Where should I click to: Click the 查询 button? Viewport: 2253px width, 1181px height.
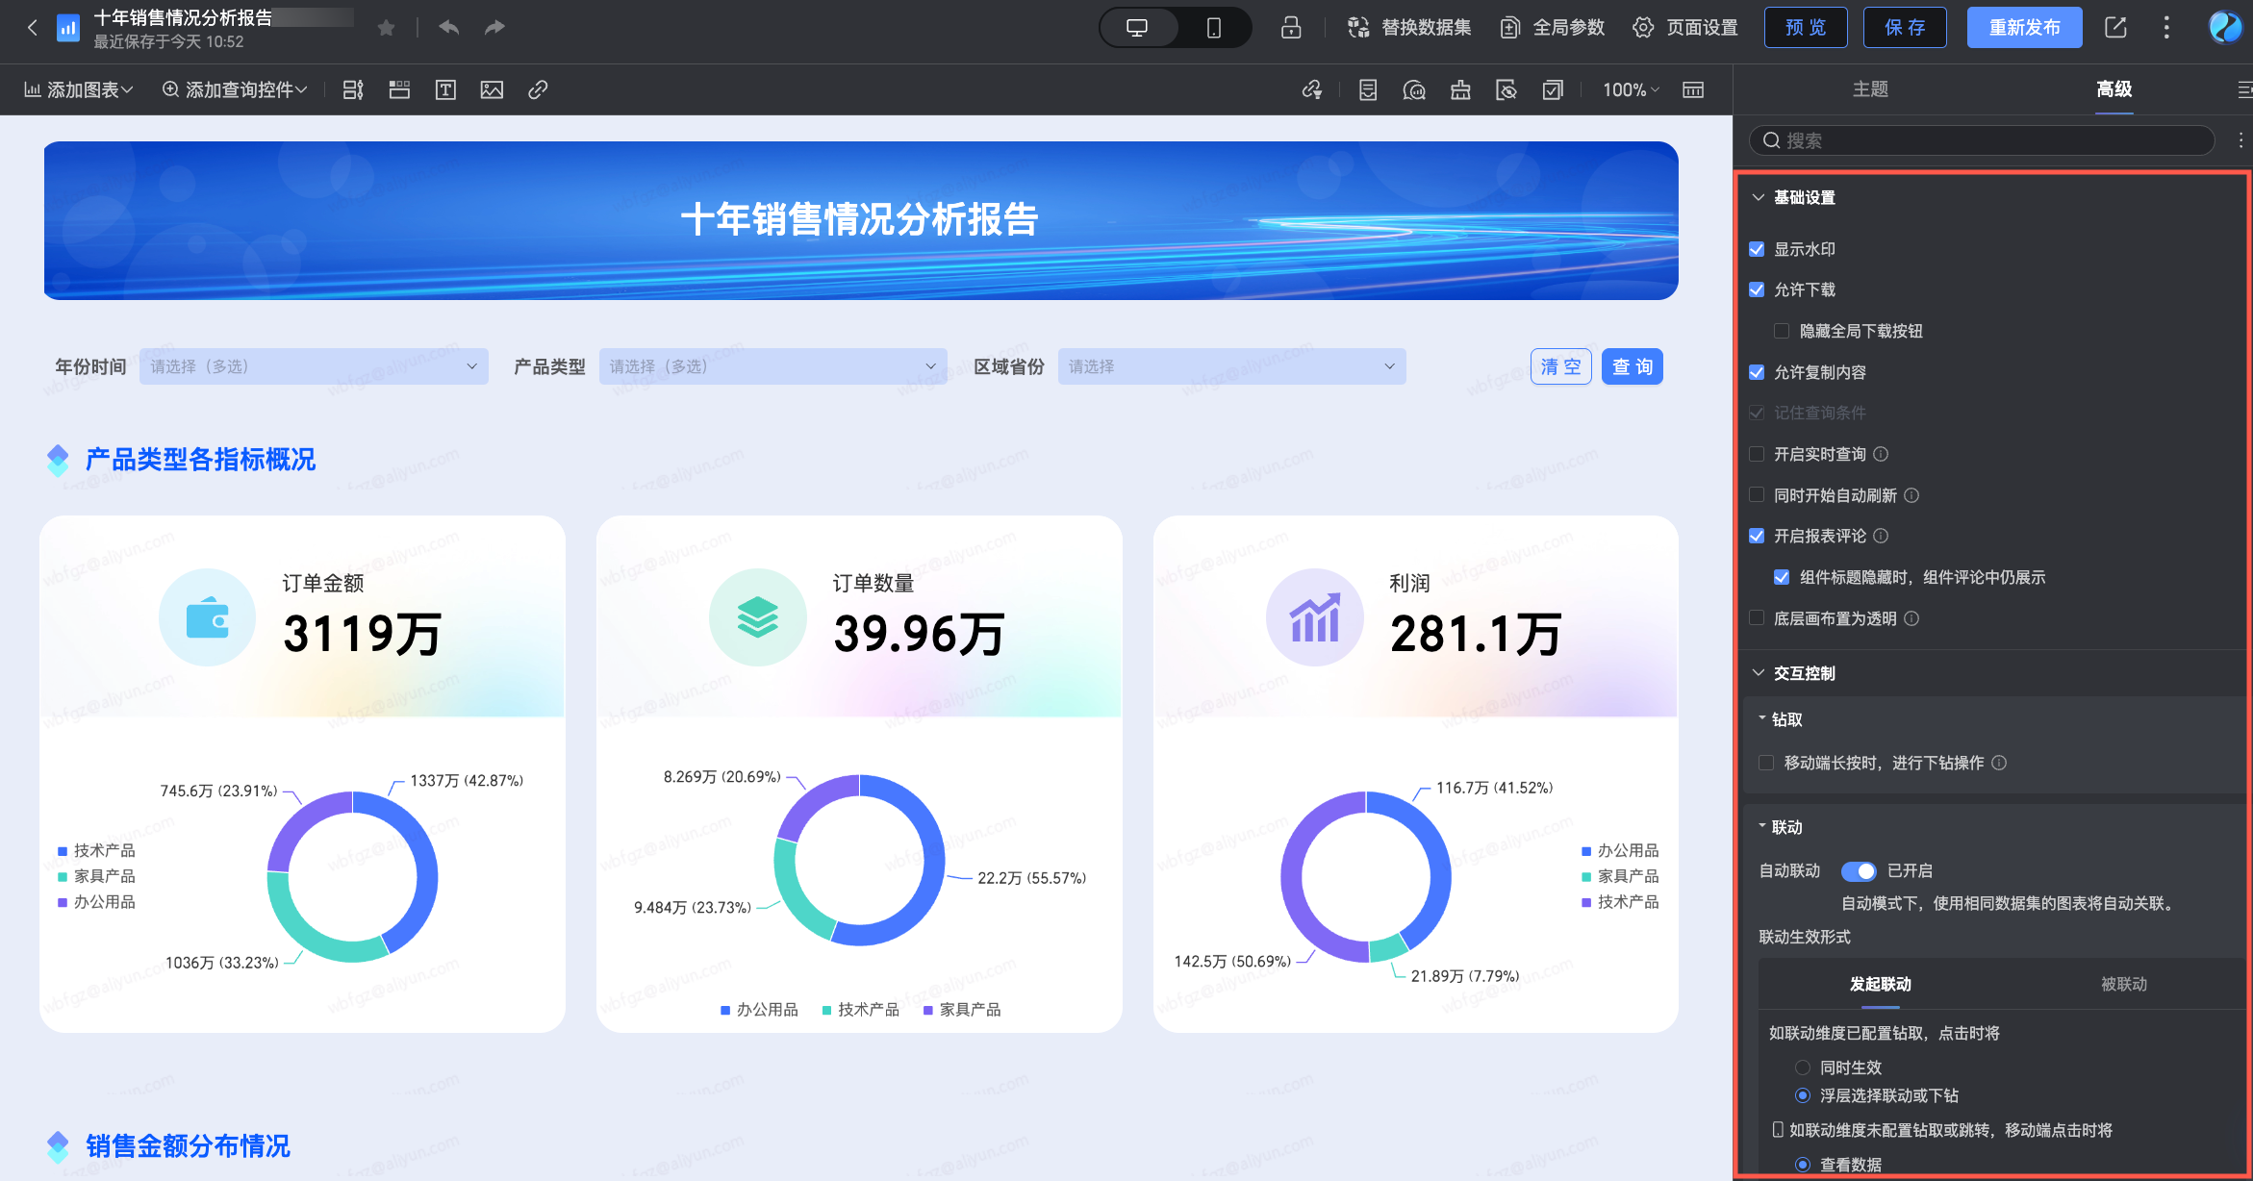pyautogui.click(x=1632, y=366)
